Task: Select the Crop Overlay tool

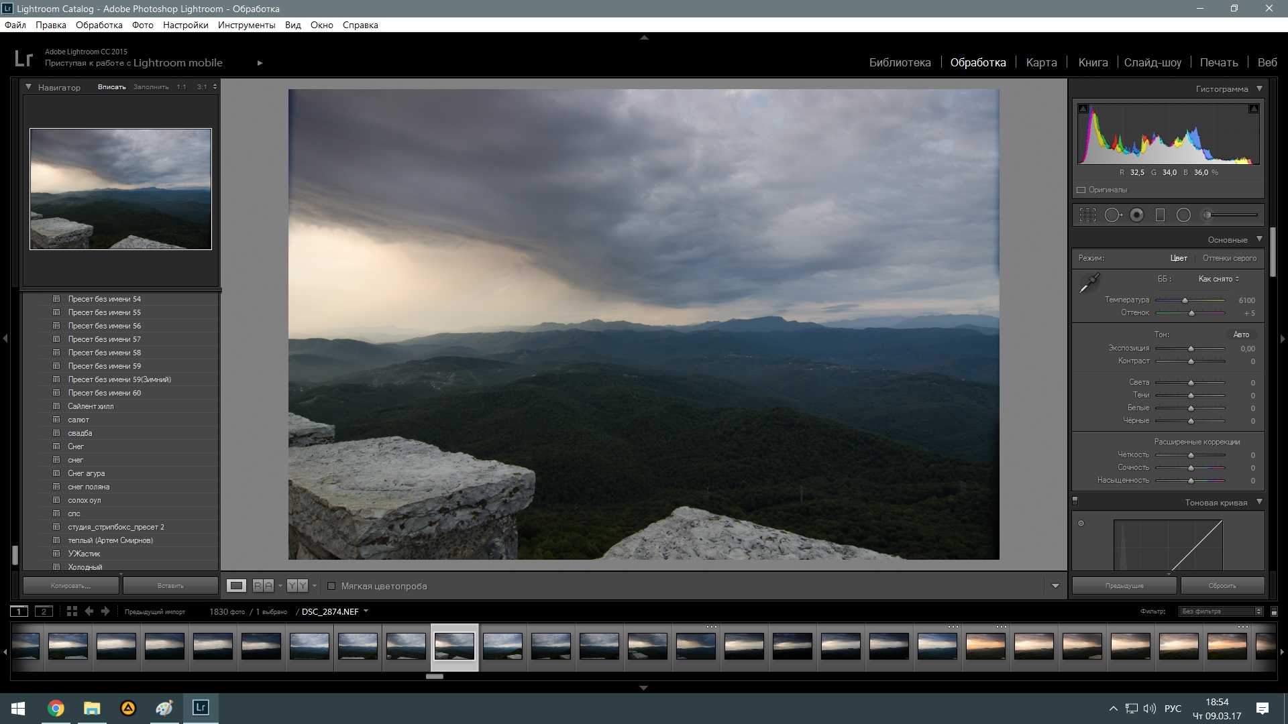Action: [1087, 215]
